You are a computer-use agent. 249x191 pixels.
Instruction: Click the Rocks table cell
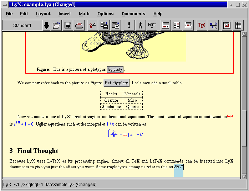(x=111, y=94)
